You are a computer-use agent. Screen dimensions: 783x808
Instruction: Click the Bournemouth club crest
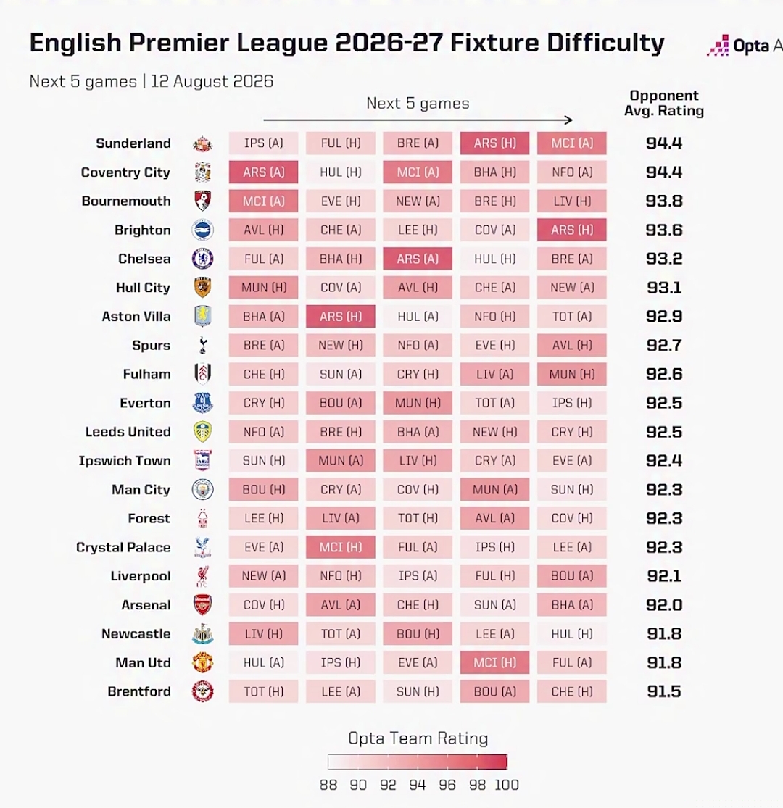202,201
